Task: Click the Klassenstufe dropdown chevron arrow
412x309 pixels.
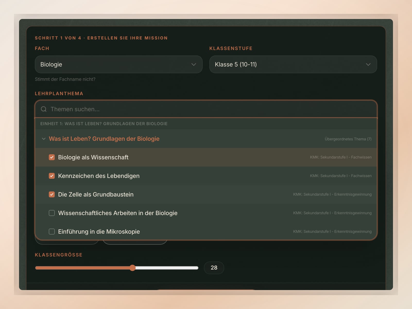Action: [x=368, y=64]
